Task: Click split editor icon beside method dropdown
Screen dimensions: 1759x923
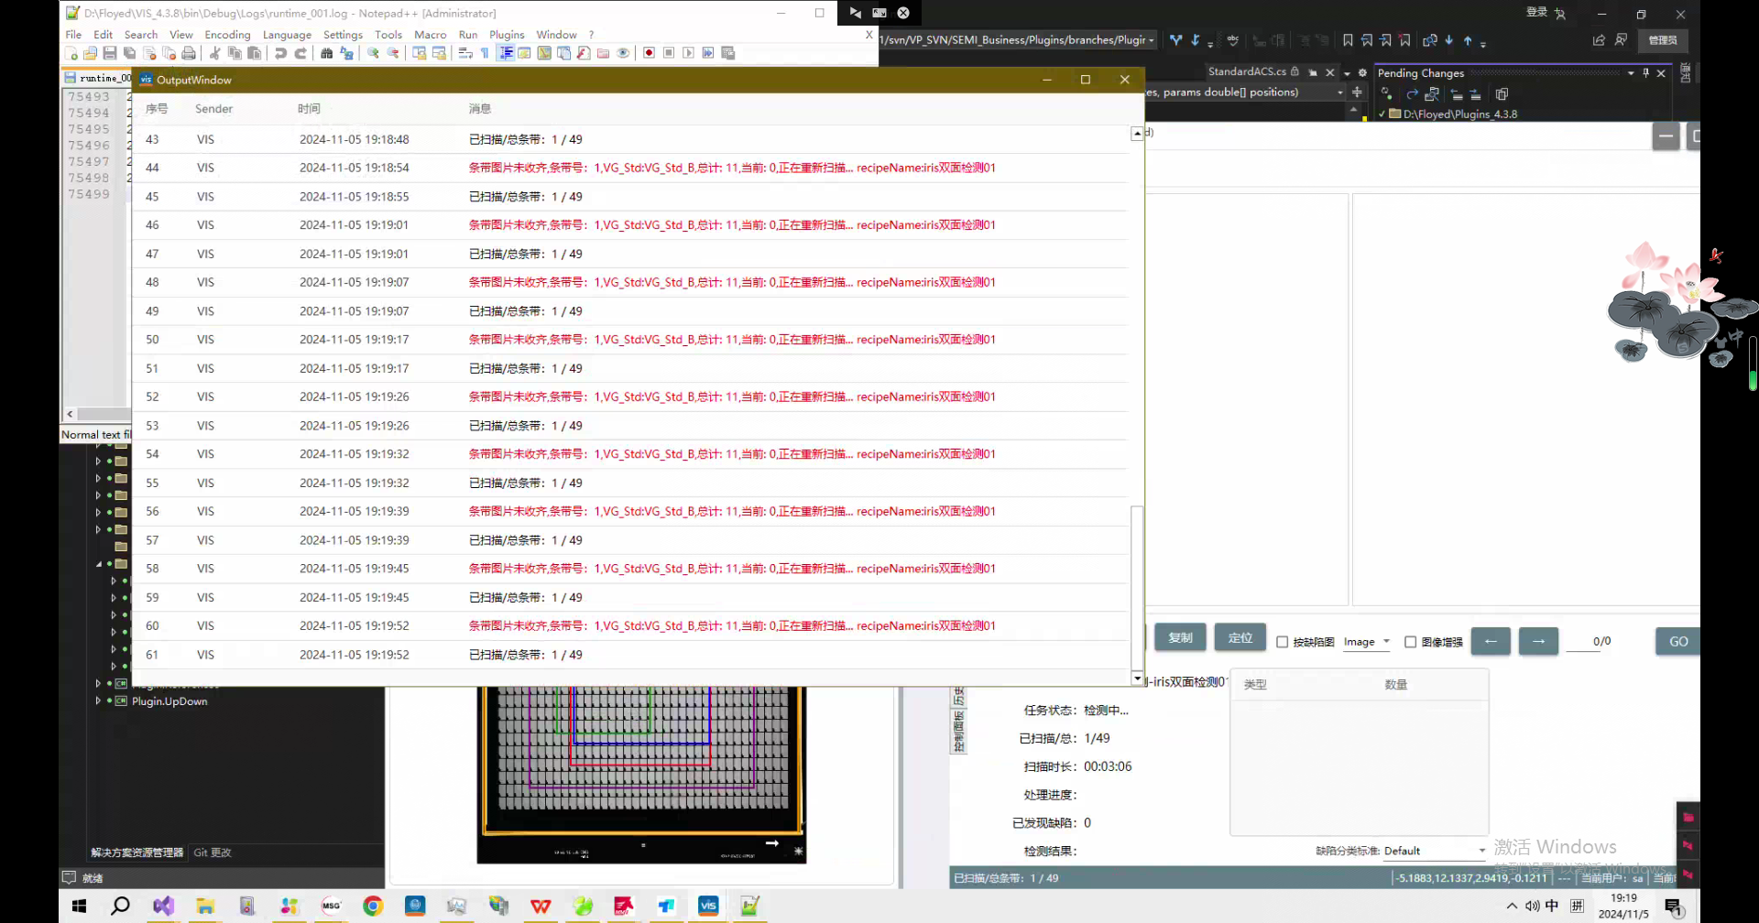Action: click(x=1357, y=92)
